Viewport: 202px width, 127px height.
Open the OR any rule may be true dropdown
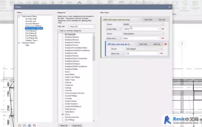click(x=121, y=44)
